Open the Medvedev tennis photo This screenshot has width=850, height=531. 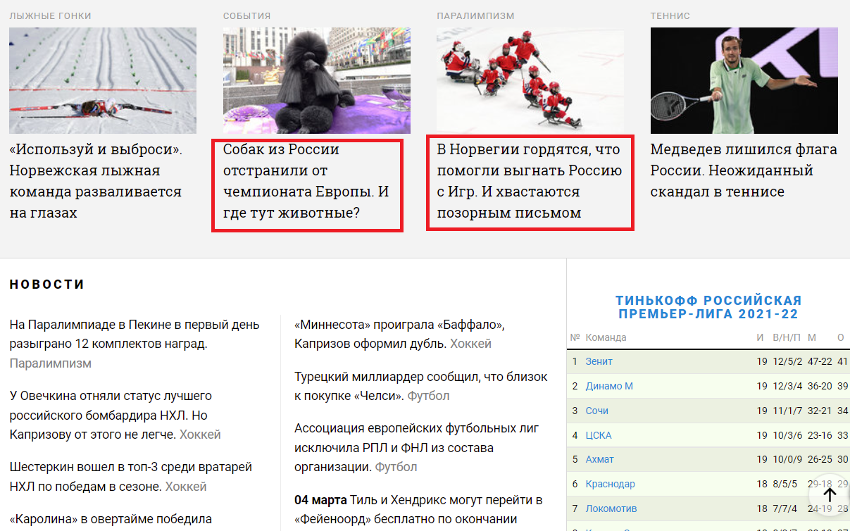[x=744, y=80]
